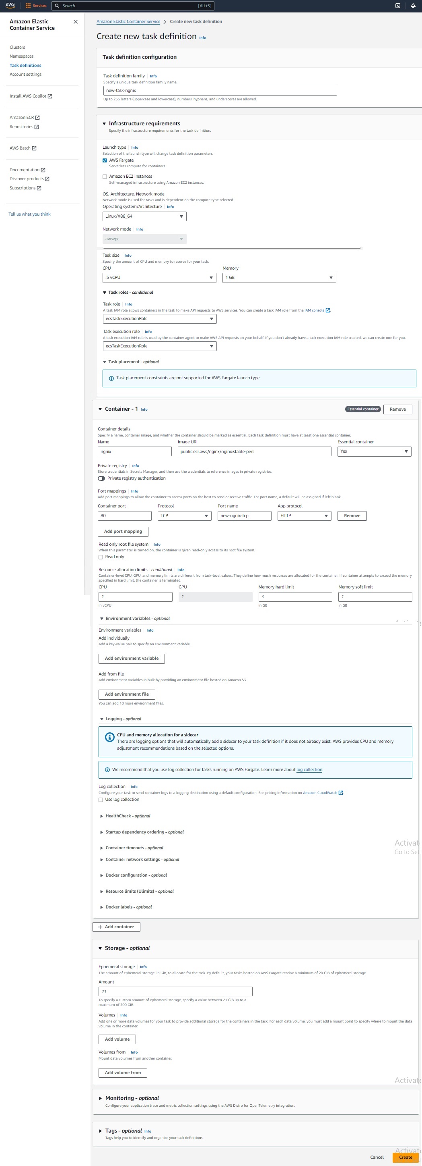The width and height of the screenshot is (422, 1166).
Task: Go to Clusters in the sidebar
Action: pyautogui.click(x=17, y=48)
